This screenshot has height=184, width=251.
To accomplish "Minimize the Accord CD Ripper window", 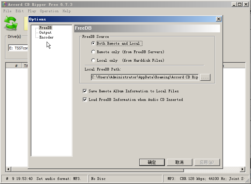I will pyautogui.click(x=234, y=4).
